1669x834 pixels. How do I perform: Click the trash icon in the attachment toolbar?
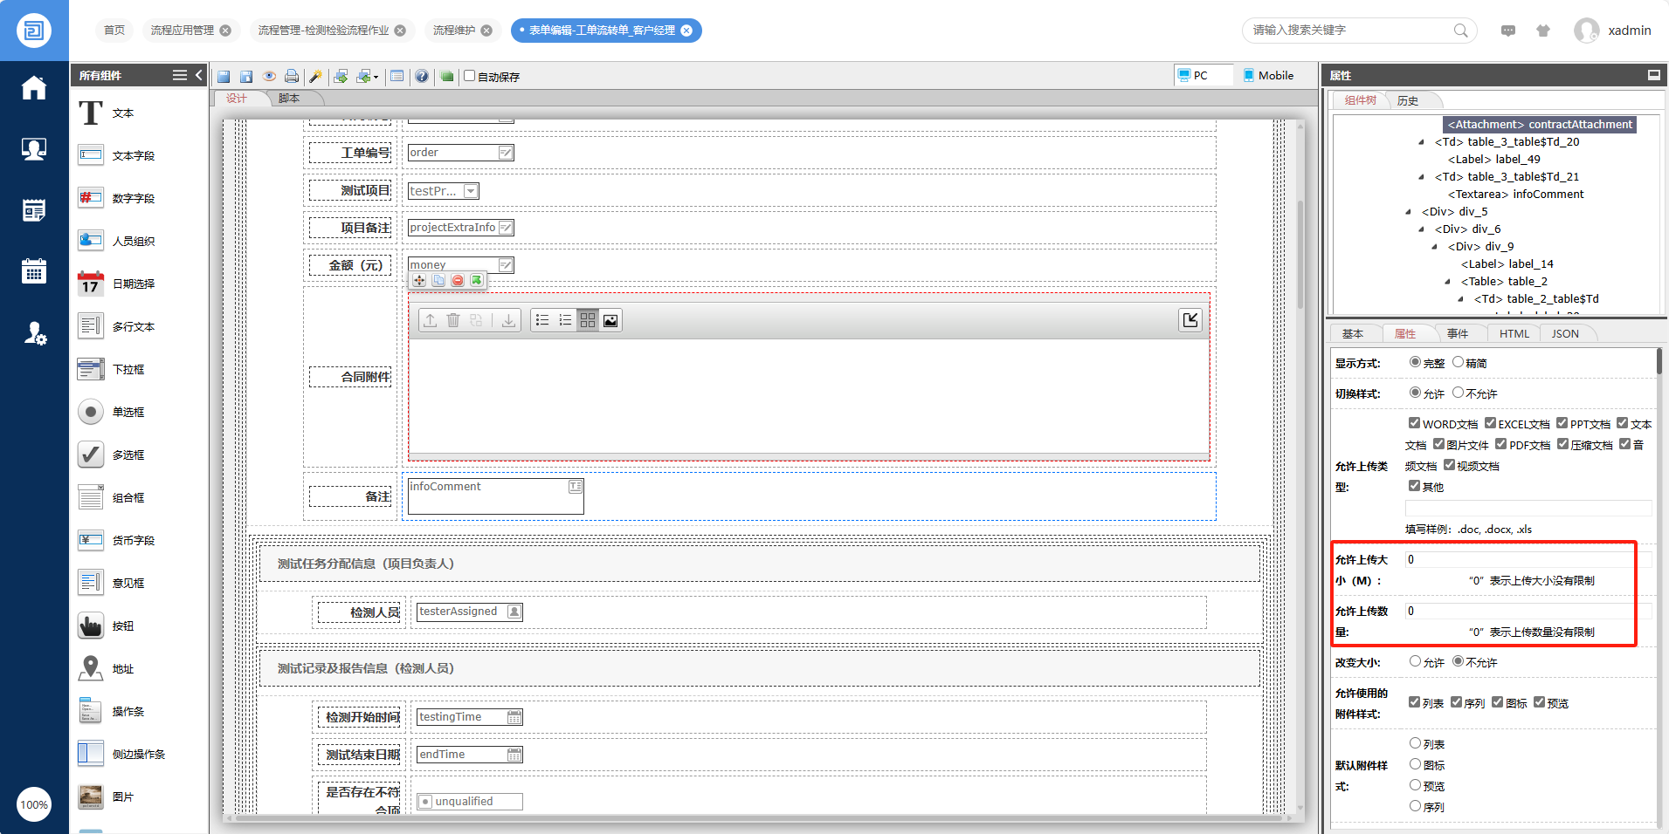click(x=453, y=320)
